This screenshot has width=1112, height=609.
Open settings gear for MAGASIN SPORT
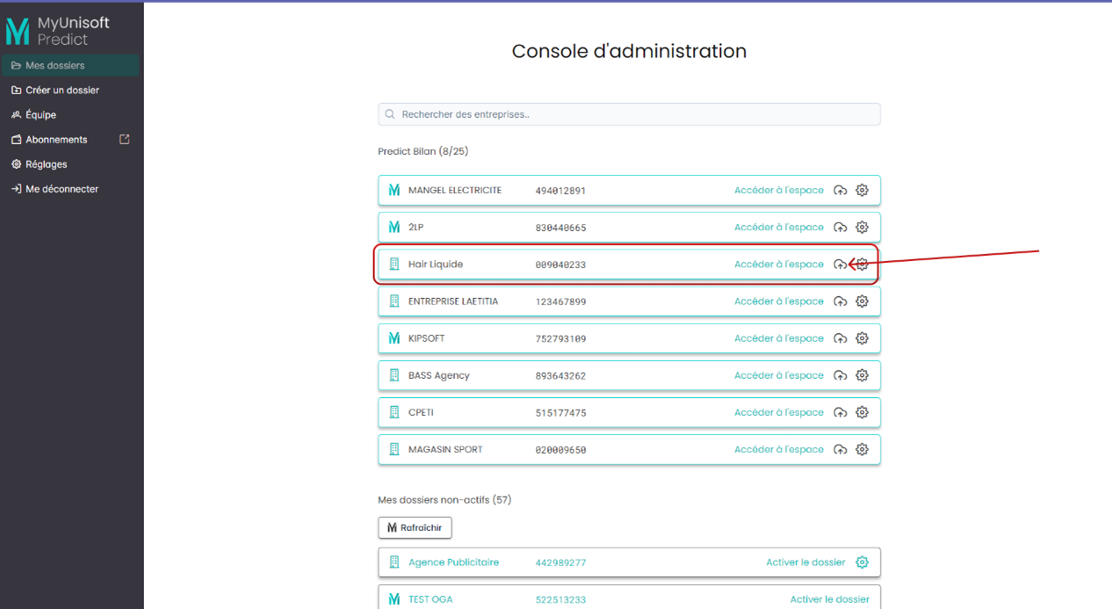863,449
